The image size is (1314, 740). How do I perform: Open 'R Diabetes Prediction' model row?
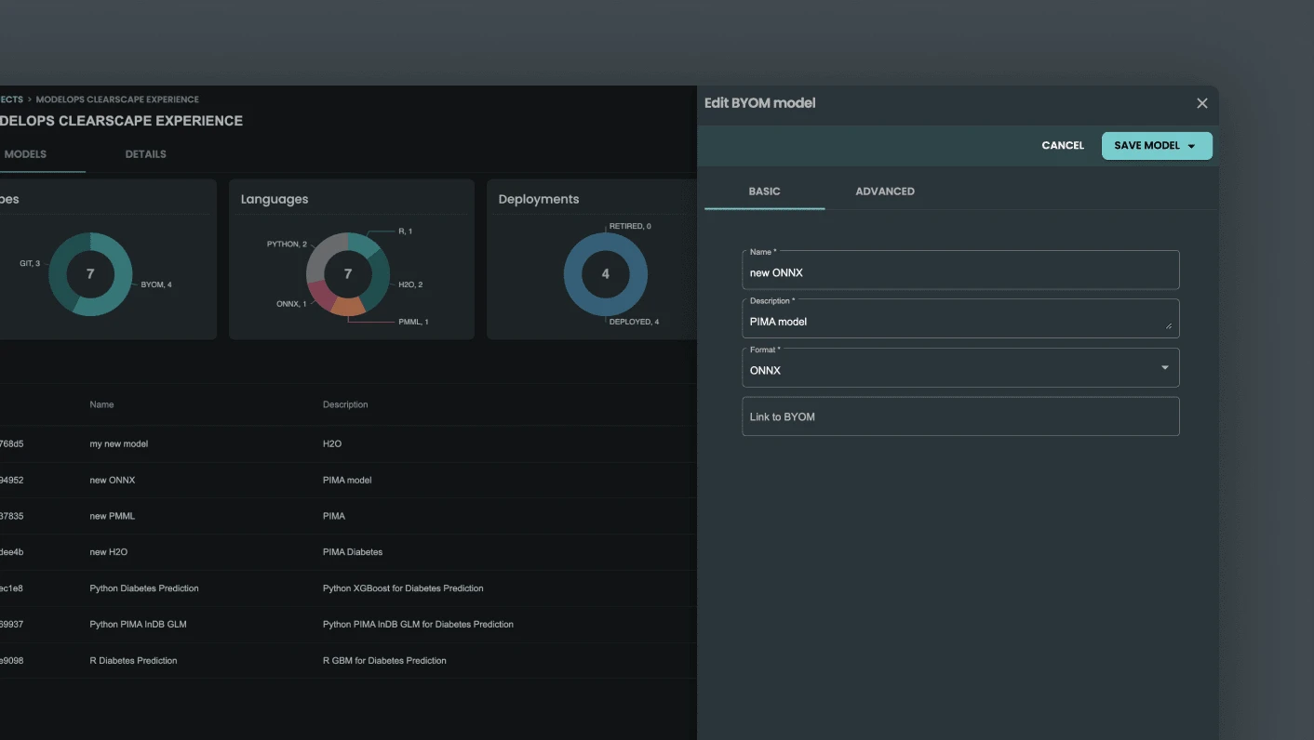[133, 661]
